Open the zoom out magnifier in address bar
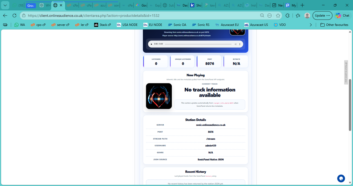This screenshot has height=186, width=353. 262,15
